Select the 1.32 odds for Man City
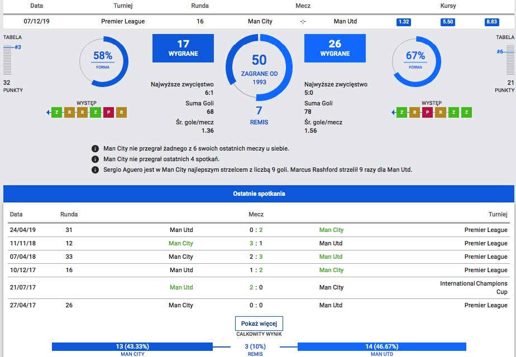The height and width of the screenshot is (357, 516). 403,22
